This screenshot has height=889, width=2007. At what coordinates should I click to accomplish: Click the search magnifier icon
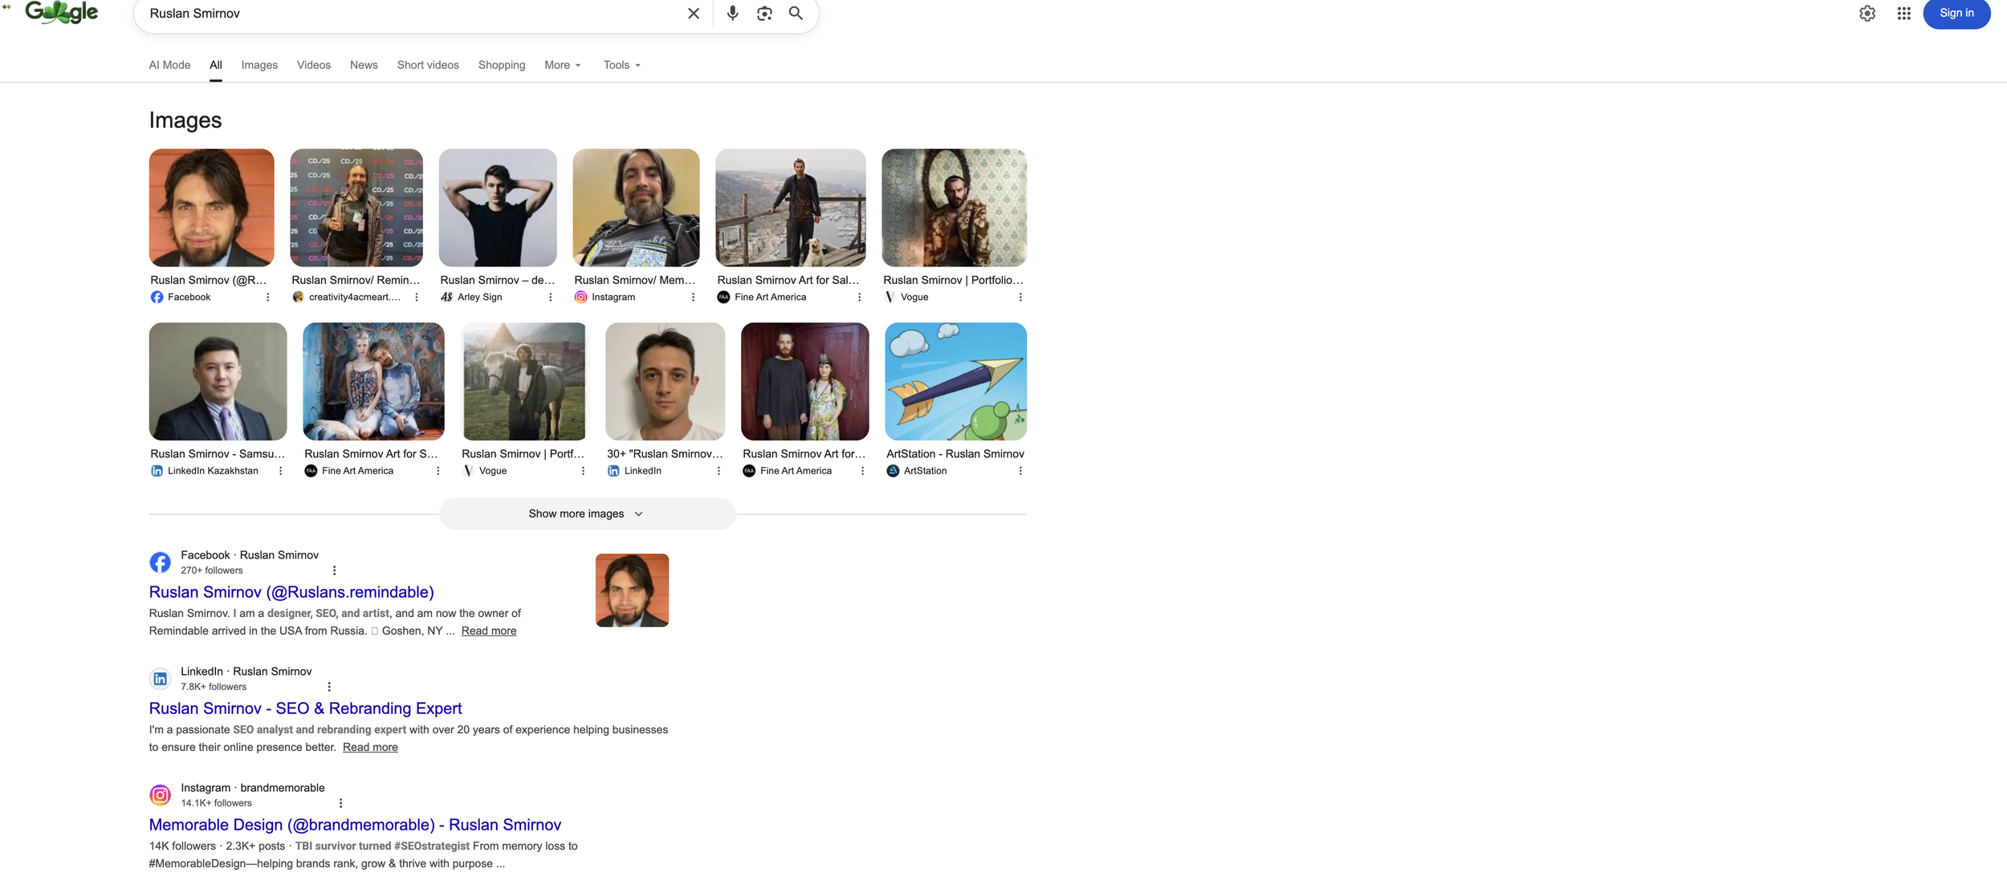point(796,13)
